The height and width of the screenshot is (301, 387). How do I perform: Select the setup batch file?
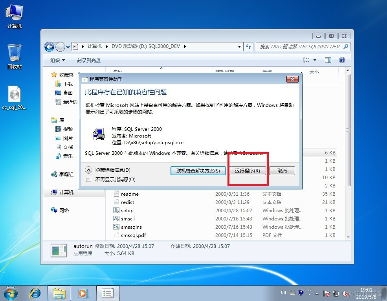click(127, 210)
